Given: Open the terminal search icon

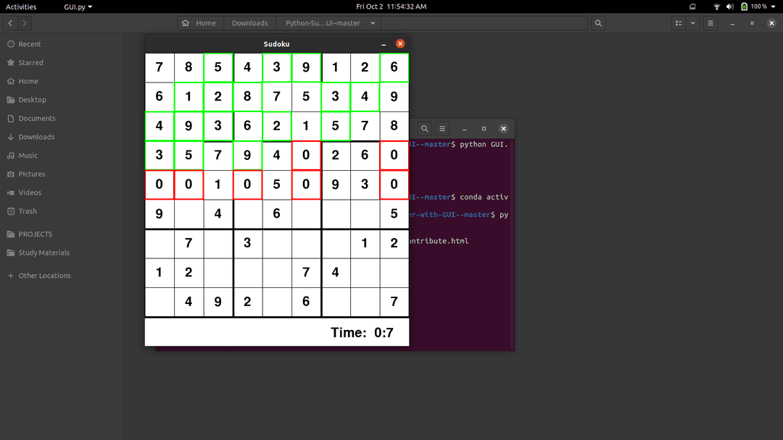Looking at the screenshot, I should pos(424,128).
